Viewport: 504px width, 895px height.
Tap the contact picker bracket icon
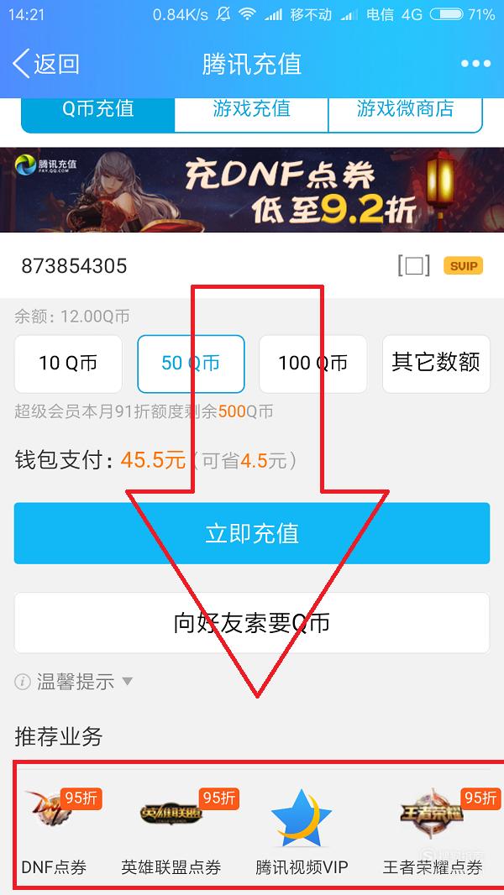coord(414,266)
